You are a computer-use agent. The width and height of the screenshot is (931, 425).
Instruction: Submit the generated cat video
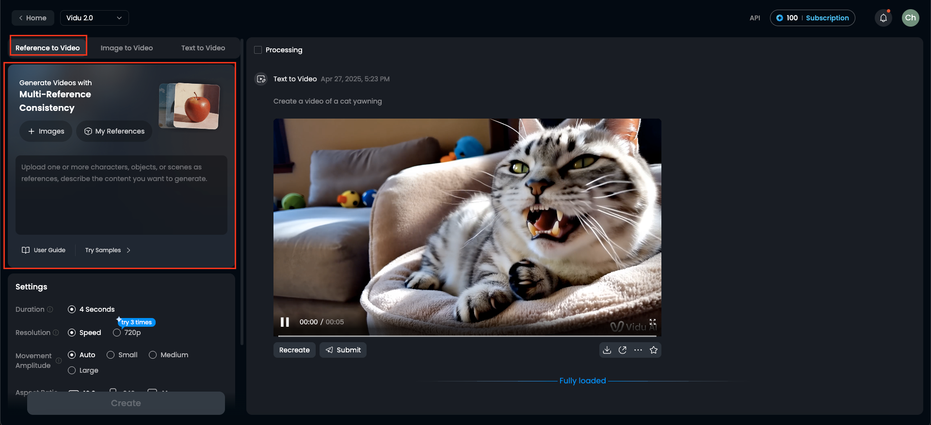(x=343, y=350)
